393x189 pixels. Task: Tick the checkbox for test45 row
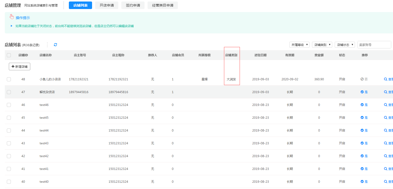tap(9, 118)
